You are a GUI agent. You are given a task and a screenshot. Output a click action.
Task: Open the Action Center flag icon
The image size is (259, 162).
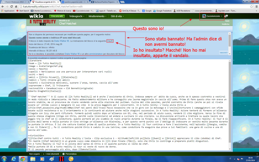[x=242, y=159]
